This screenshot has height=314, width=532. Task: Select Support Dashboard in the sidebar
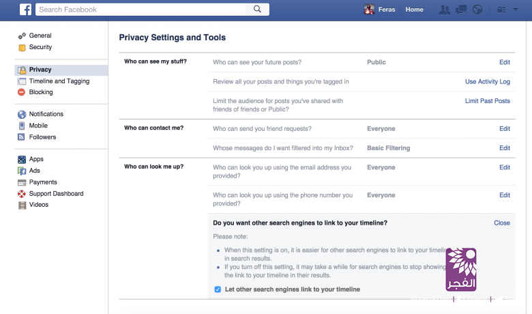pos(56,194)
